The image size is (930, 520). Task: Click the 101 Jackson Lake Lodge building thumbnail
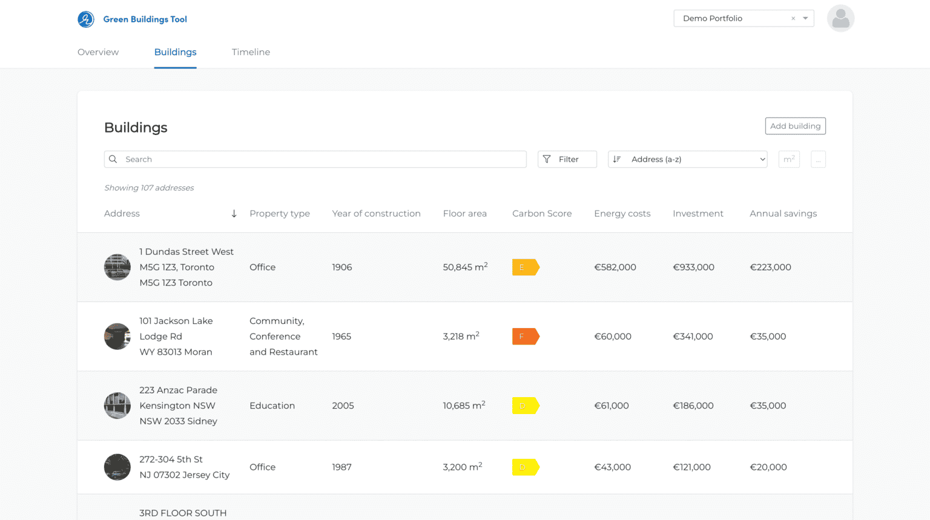click(117, 337)
